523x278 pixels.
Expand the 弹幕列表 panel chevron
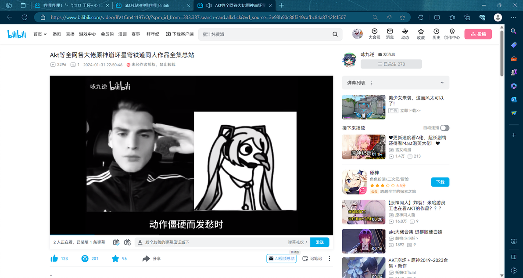(442, 83)
